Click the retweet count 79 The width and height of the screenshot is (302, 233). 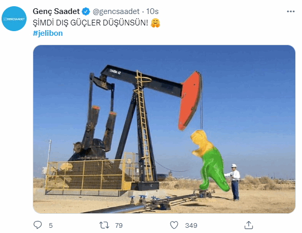[x=119, y=226]
